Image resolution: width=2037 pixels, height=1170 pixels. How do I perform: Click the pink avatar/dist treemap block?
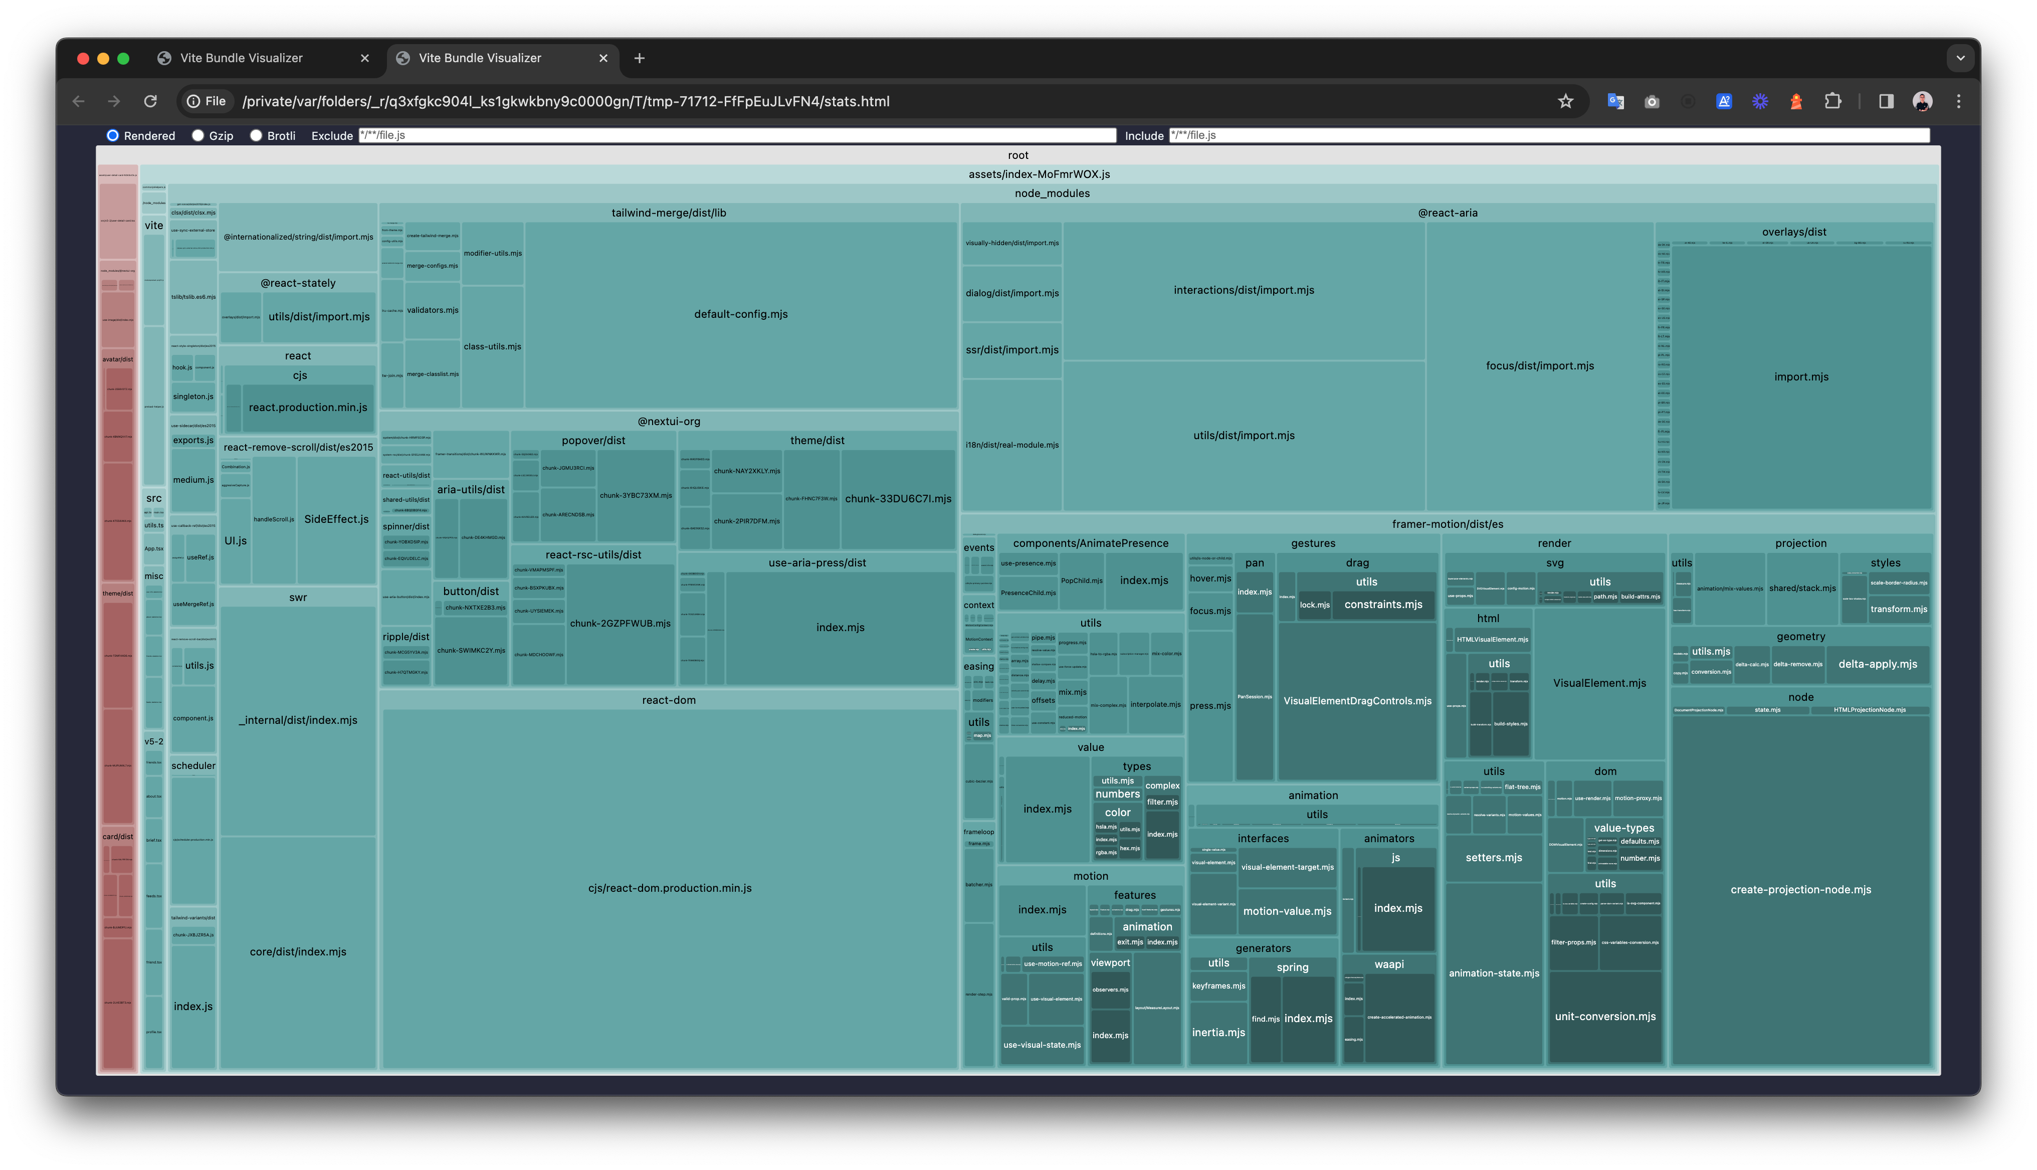coord(117,359)
